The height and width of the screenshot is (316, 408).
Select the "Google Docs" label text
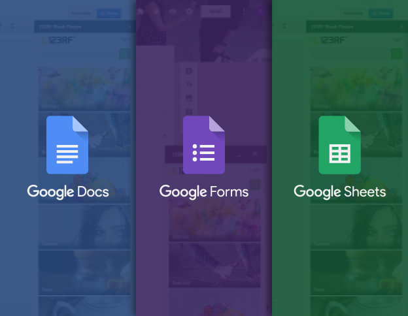[68, 192]
